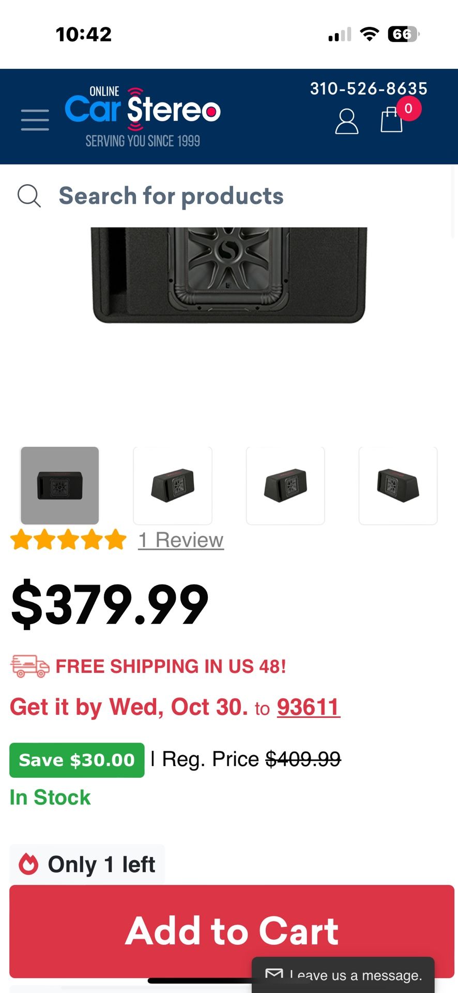Viewport: 458px width, 993px height.
Task: Tap the free shipping truck icon
Action: 30,666
